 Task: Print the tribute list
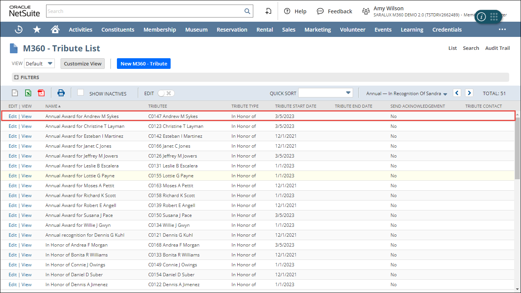tap(61, 93)
